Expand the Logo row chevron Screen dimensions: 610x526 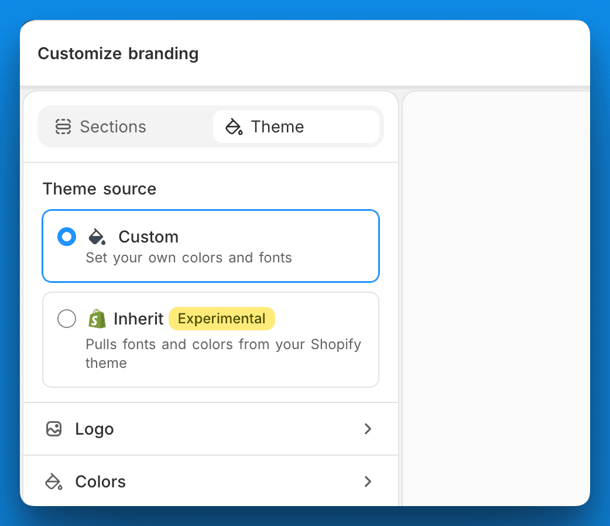tap(368, 429)
